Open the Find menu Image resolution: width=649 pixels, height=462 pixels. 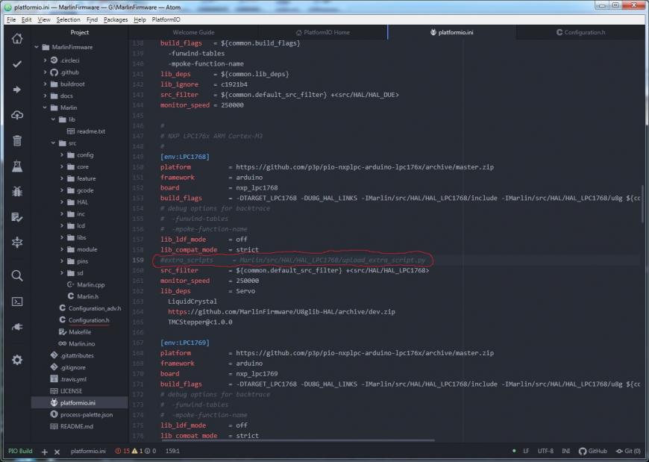coord(92,19)
